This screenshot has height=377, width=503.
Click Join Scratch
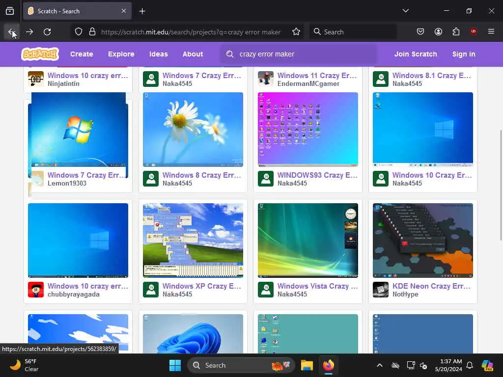click(416, 54)
